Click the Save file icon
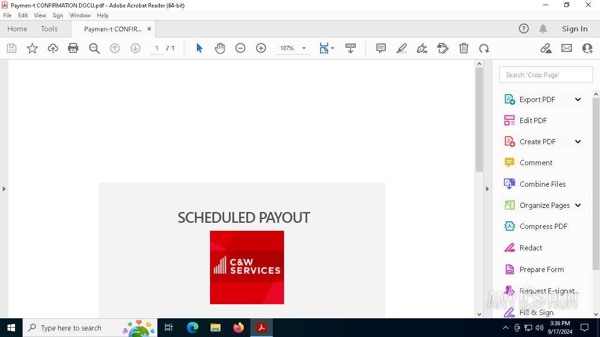Image resolution: width=600 pixels, height=337 pixels. tap(12, 48)
